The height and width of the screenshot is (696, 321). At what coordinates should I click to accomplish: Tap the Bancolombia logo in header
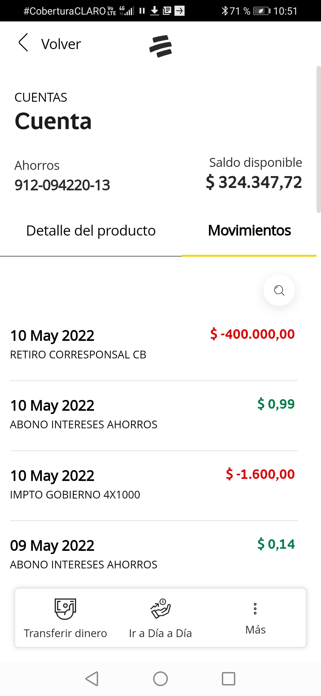pyautogui.click(x=160, y=46)
